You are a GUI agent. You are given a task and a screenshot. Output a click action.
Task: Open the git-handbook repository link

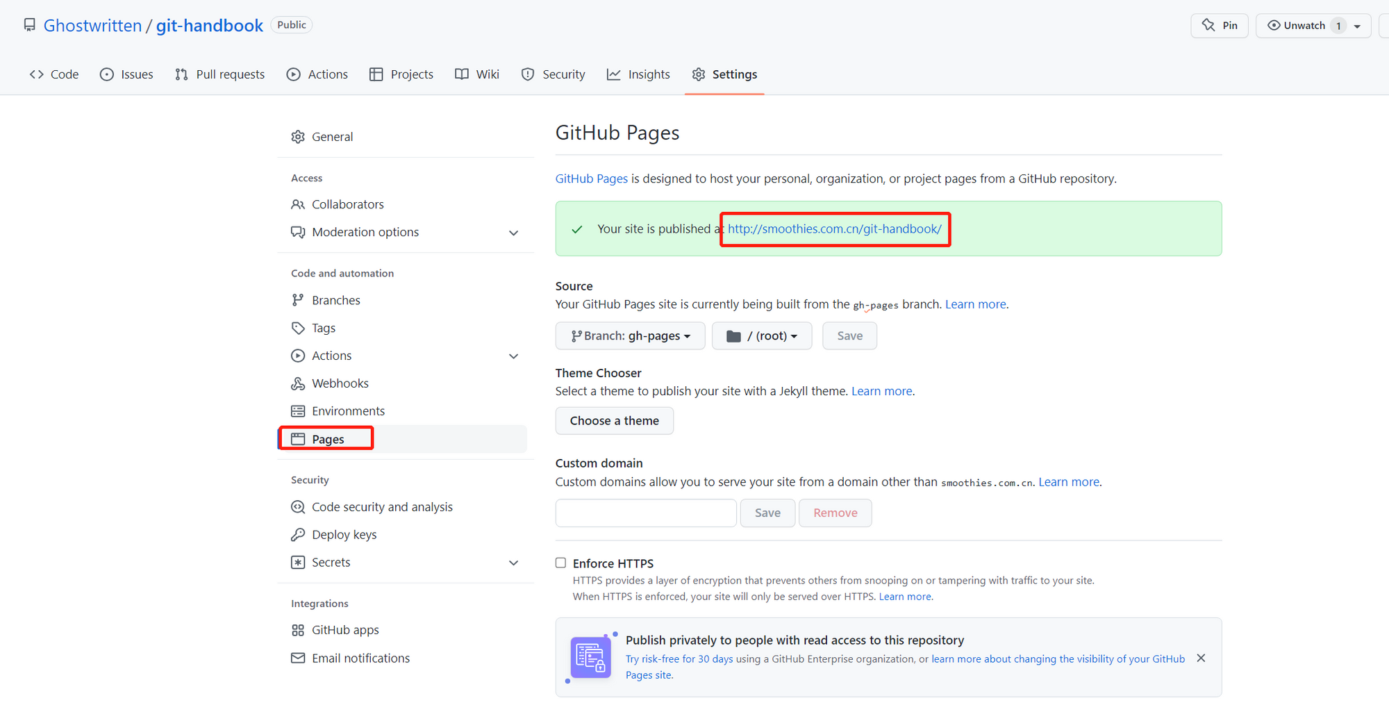click(x=209, y=26)
